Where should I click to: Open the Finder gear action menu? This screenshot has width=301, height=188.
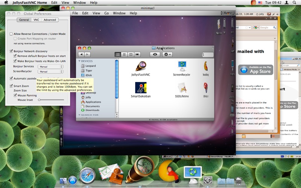(x=167, y=55)
